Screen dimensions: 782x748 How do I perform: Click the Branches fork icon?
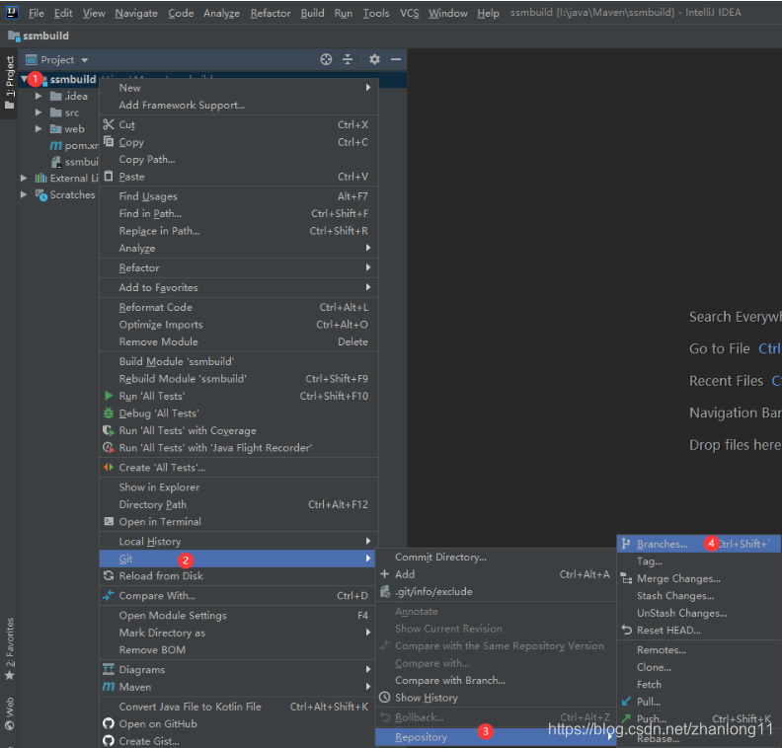[x=626, y=544]
